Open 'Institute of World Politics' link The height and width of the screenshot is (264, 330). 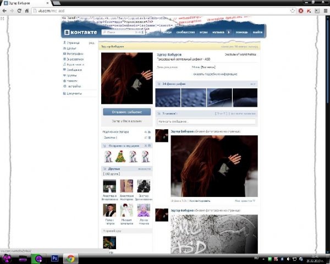coord(240,54)
